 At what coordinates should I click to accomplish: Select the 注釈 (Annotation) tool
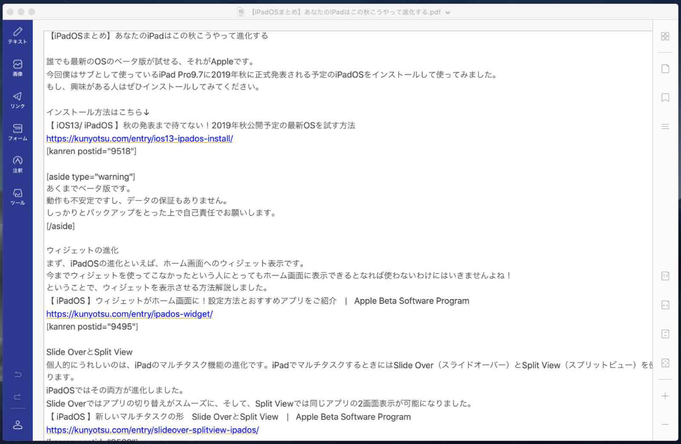point(17,164)
